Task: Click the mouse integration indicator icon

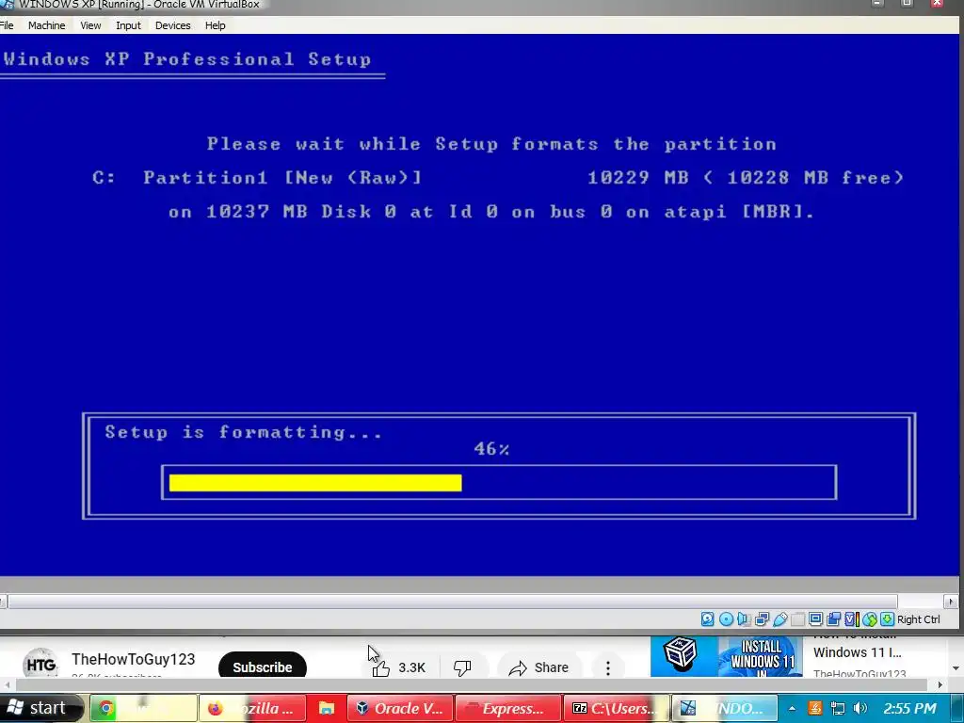Action: point(869,619)
